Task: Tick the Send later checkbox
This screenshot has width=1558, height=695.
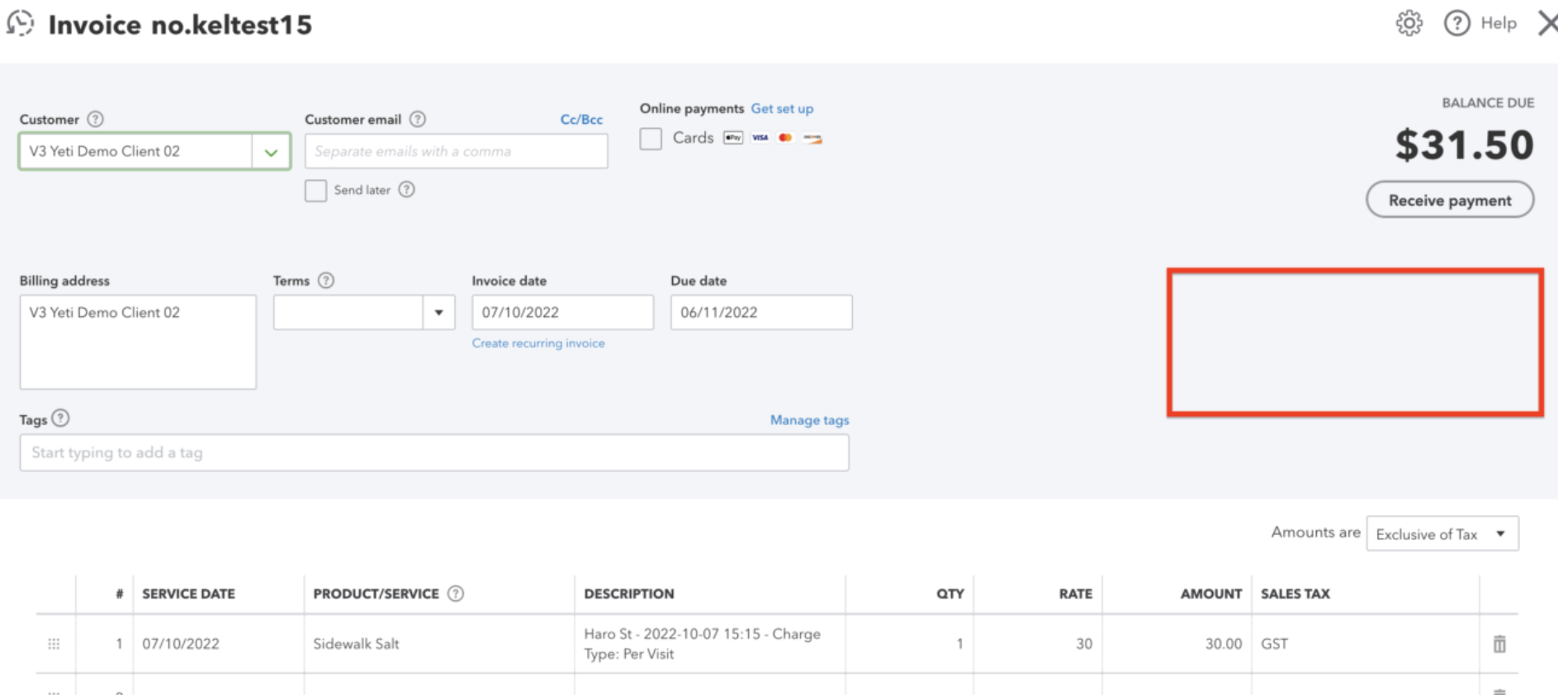Action: pyautogui.click(x=315, y=191)
